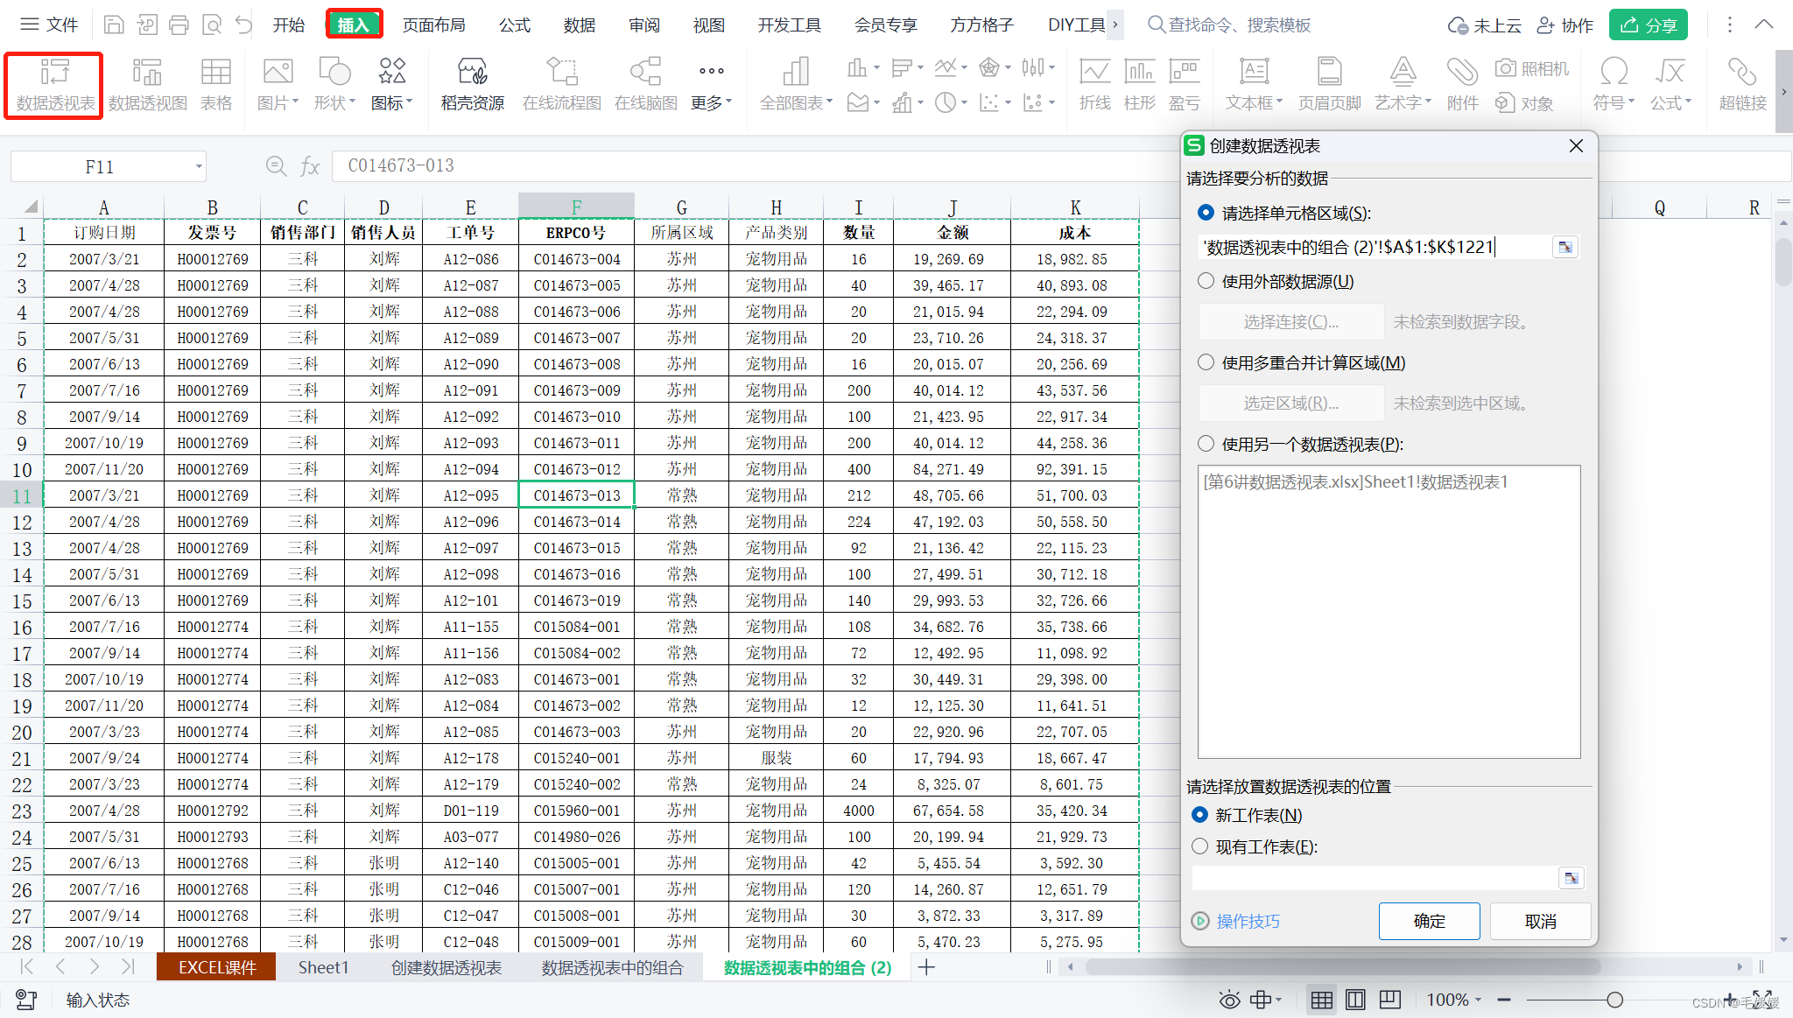Insert a 表格 table
The image size is (1793, 1018).
[x=216, y=85]
